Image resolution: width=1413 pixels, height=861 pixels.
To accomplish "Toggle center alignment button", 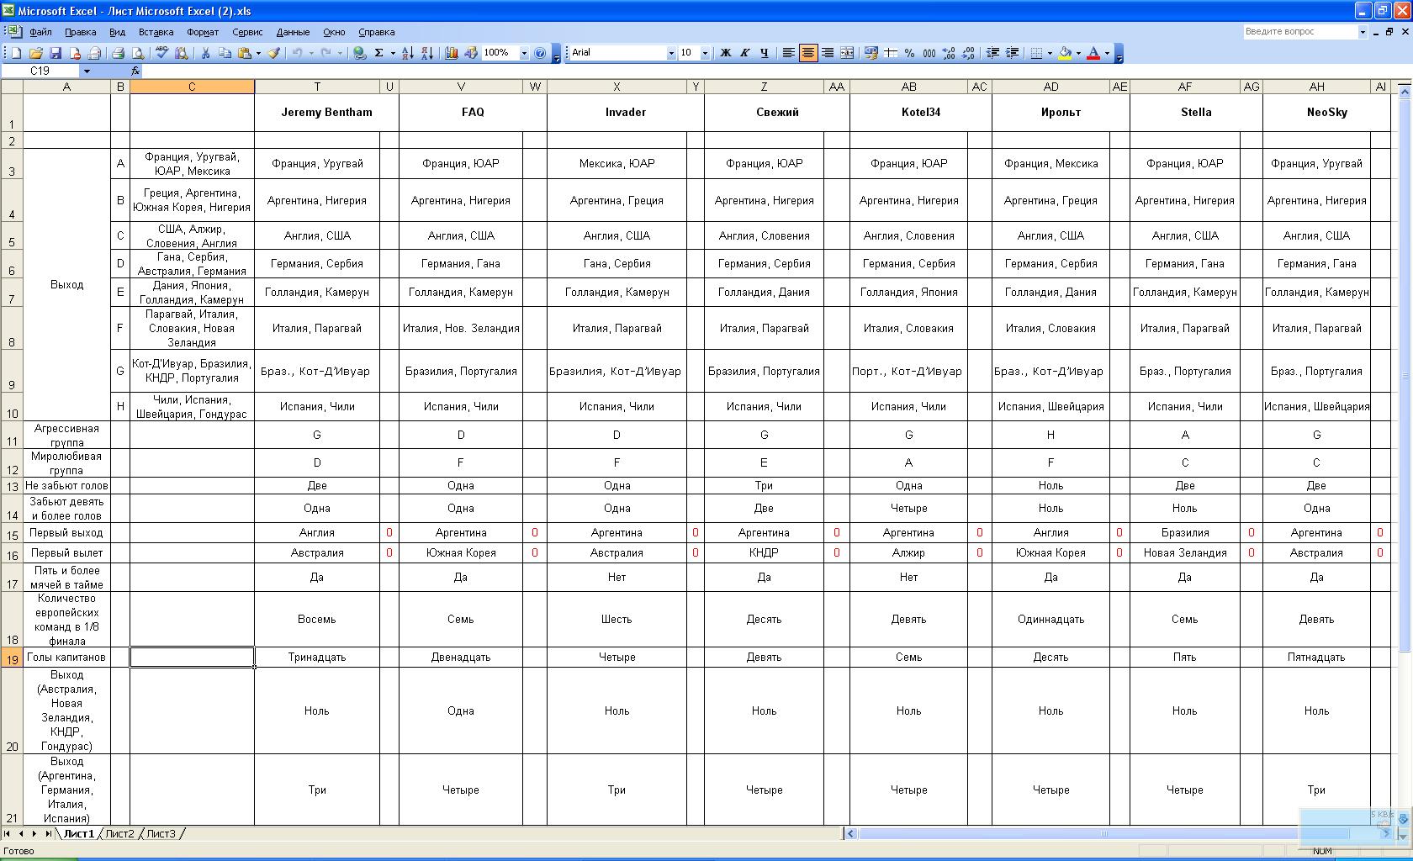I will click(x=808, y=53).
